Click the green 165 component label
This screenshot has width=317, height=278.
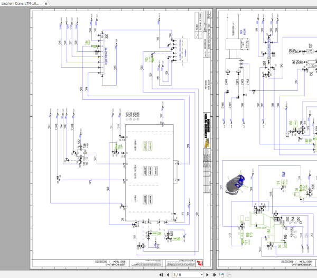(146, 59)
